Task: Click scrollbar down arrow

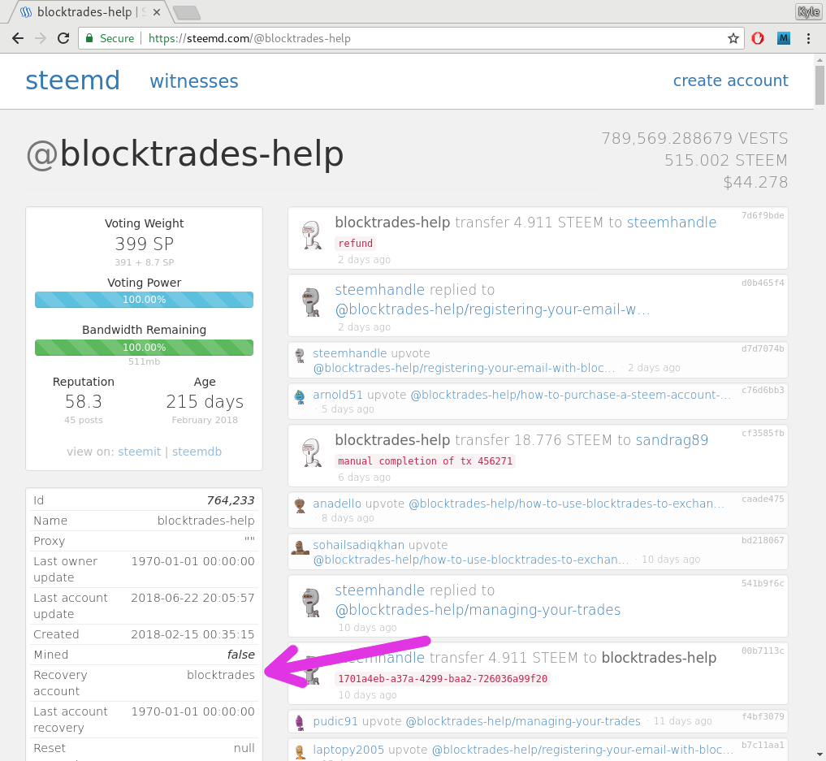Action: tap(820, 755)
